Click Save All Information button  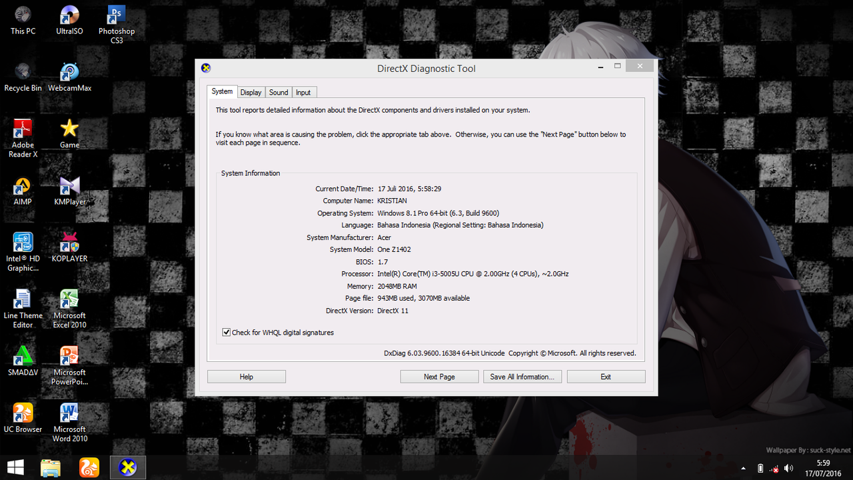(x=522, y=377)
